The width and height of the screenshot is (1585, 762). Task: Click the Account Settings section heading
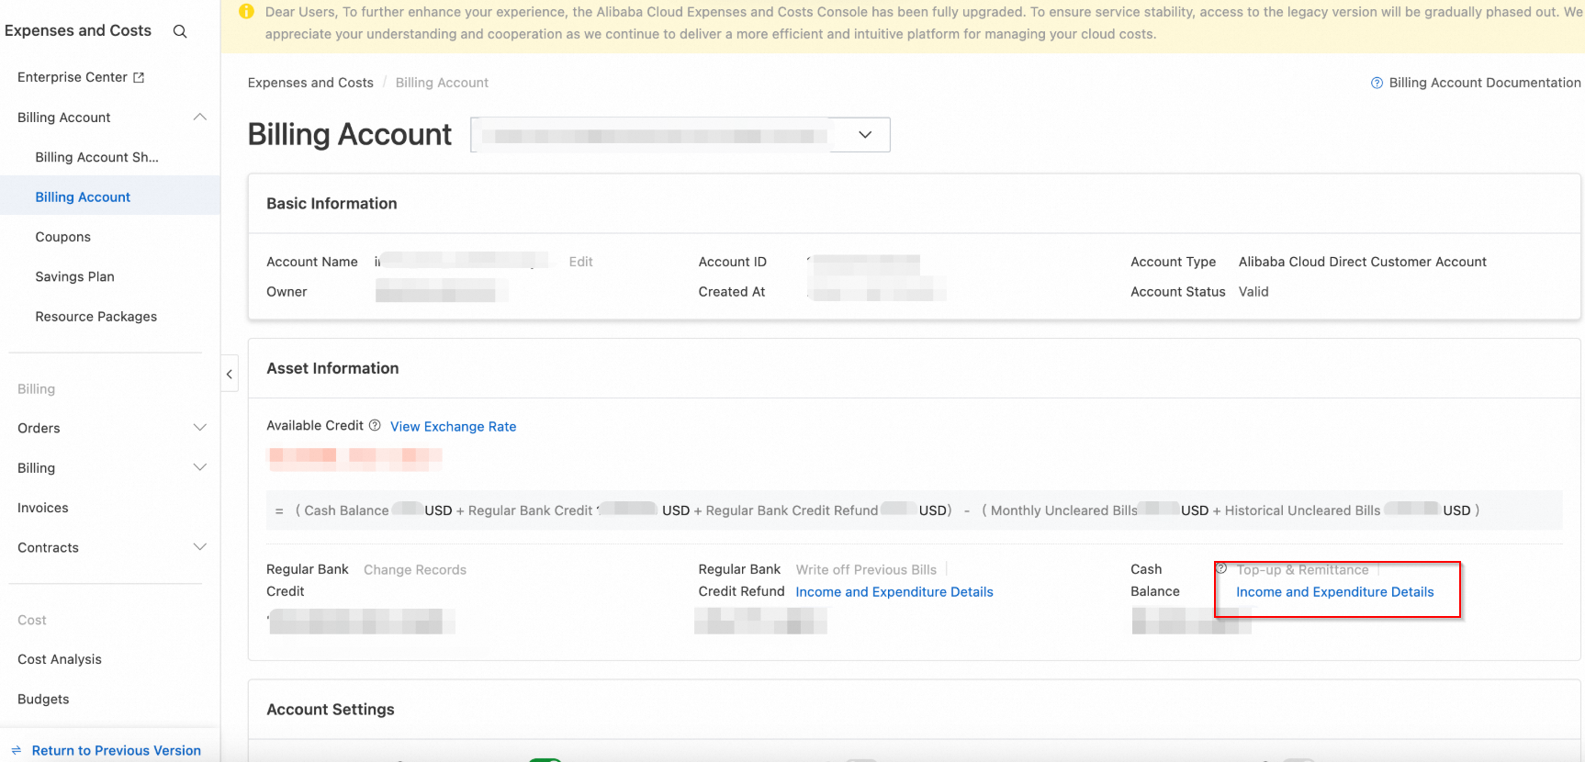point(331,709)
